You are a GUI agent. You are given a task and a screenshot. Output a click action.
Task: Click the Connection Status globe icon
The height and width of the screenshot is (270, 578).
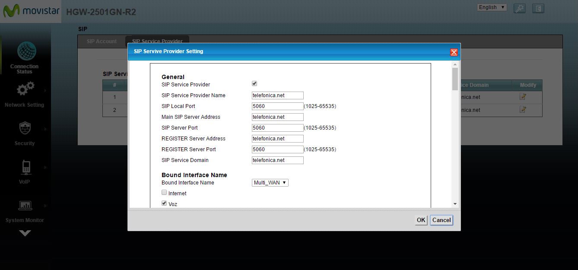[x=26, y=51]
